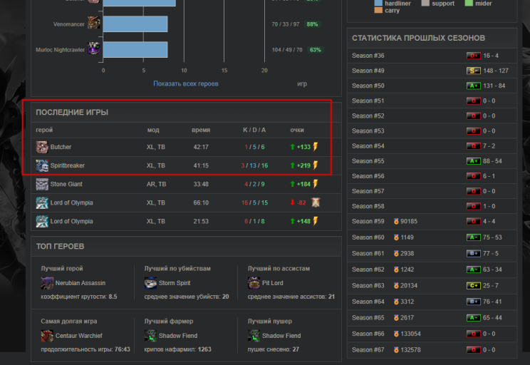This screenshot has height=365, width=530.
Task: Click the Storm Spirit hero icon
Action: (150, 283)
